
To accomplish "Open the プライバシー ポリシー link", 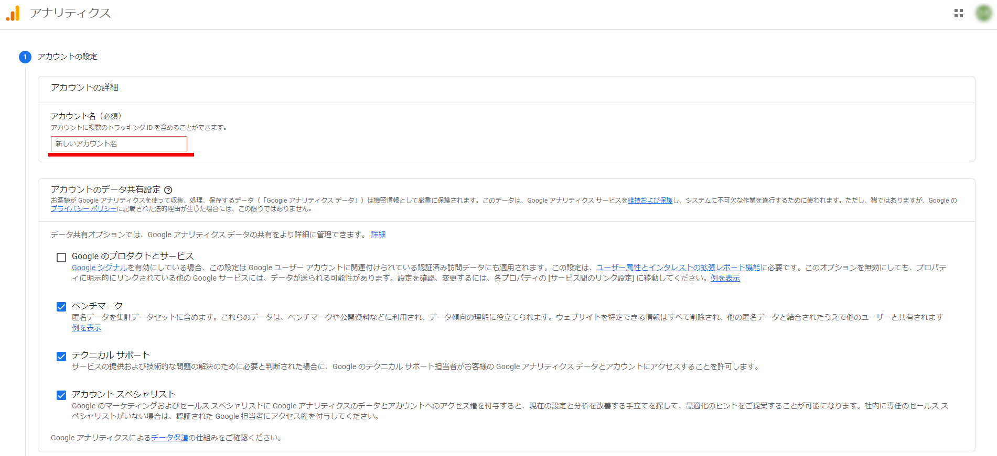I will coord(84,209).
